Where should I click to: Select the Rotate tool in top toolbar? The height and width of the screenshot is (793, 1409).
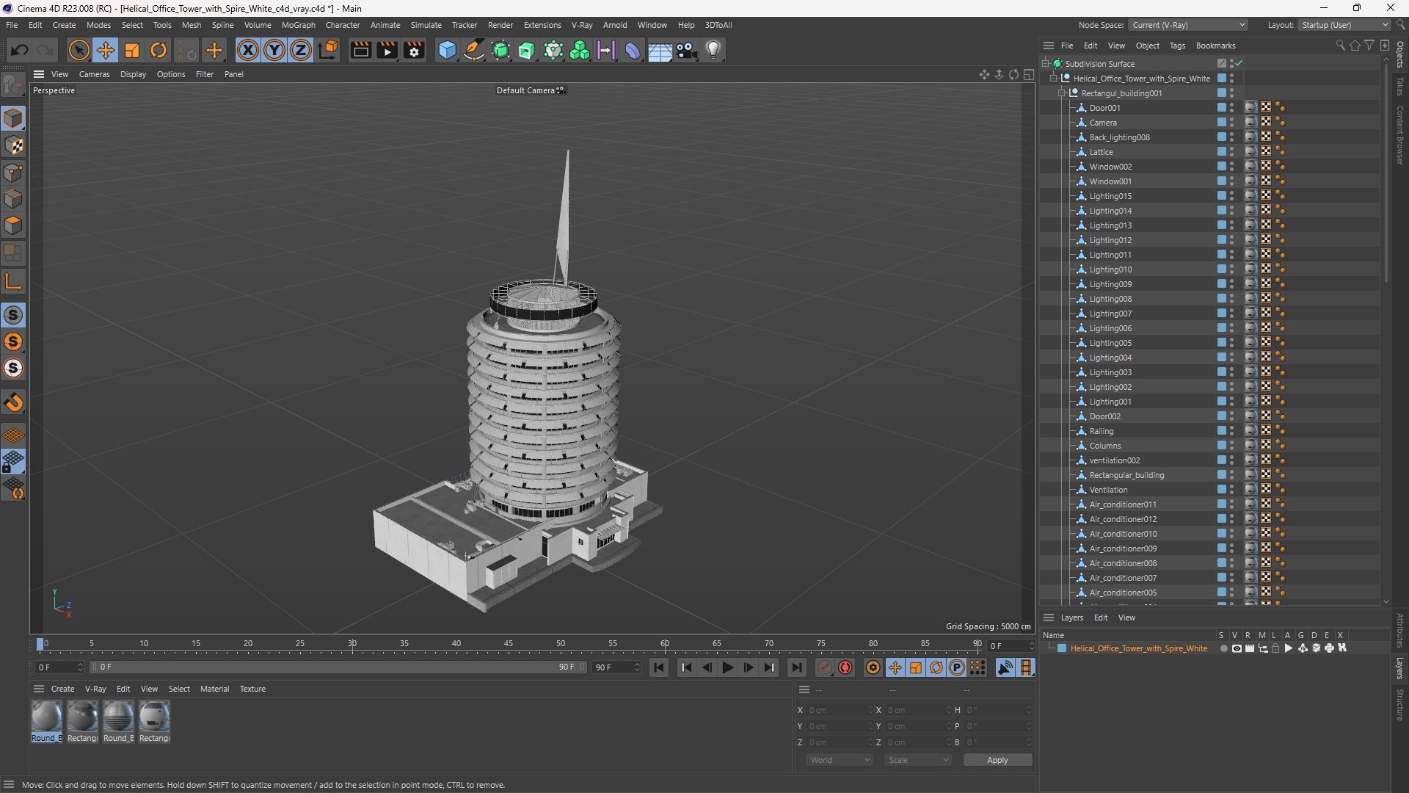[x=159, y=50]
